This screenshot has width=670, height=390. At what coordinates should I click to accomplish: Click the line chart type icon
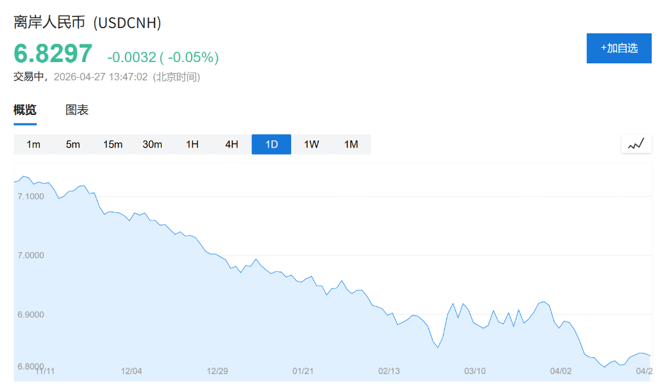tap(636, 144)
